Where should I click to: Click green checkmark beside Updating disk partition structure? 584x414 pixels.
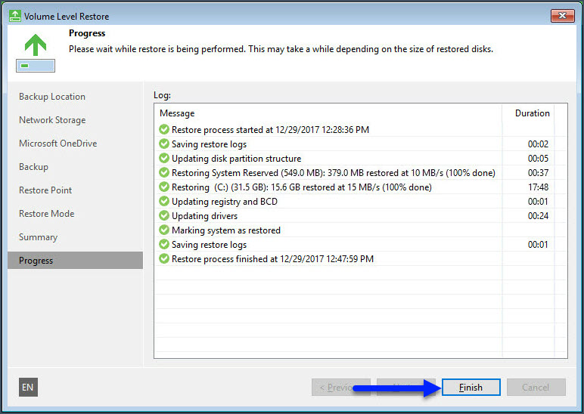tap(164, 159)
